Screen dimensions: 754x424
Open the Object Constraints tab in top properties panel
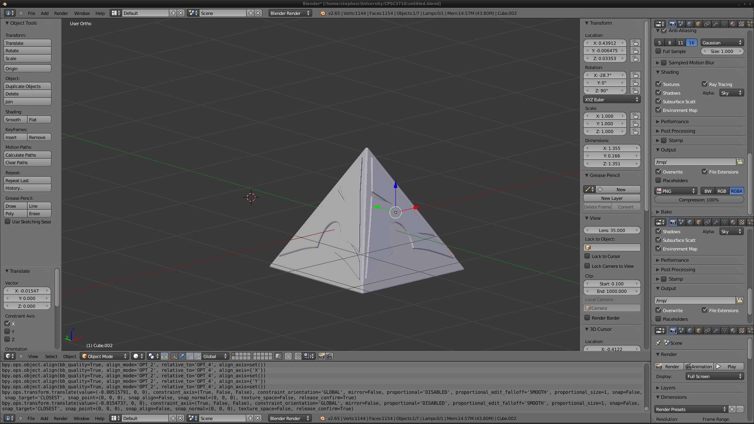click(x=707, y=24)
